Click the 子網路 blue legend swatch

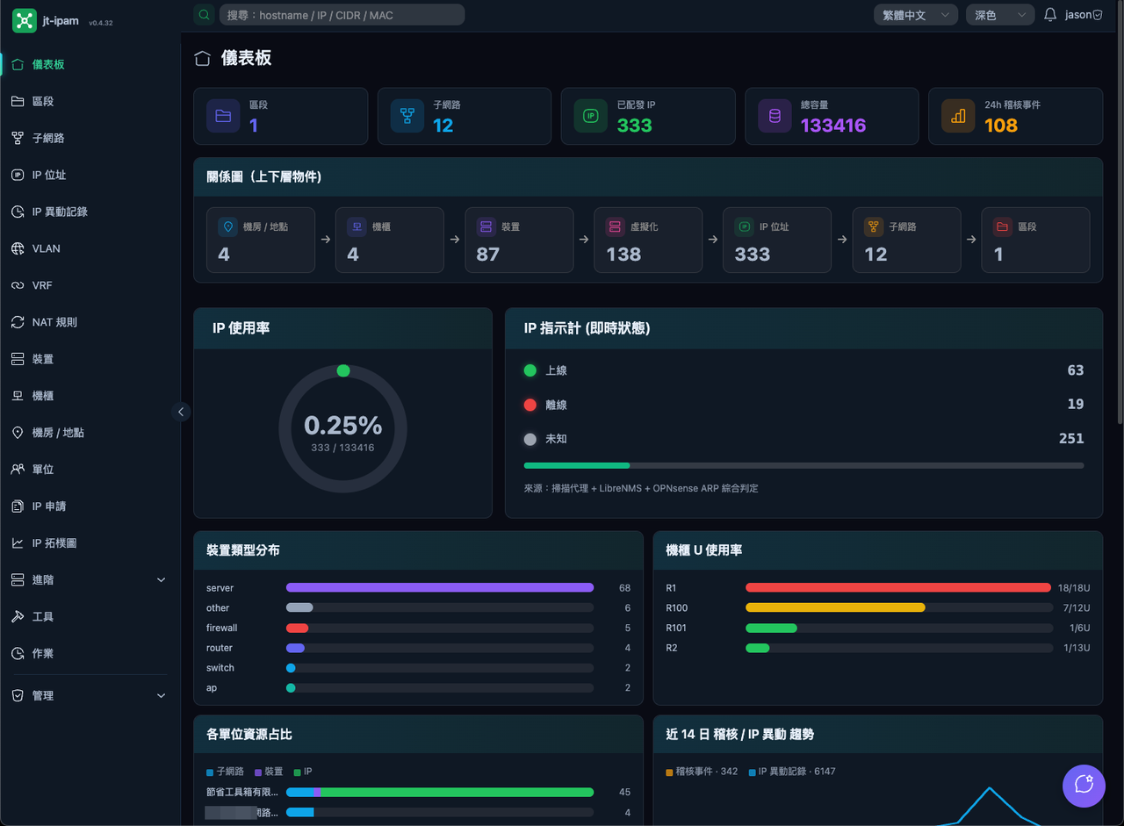point(210,772)
